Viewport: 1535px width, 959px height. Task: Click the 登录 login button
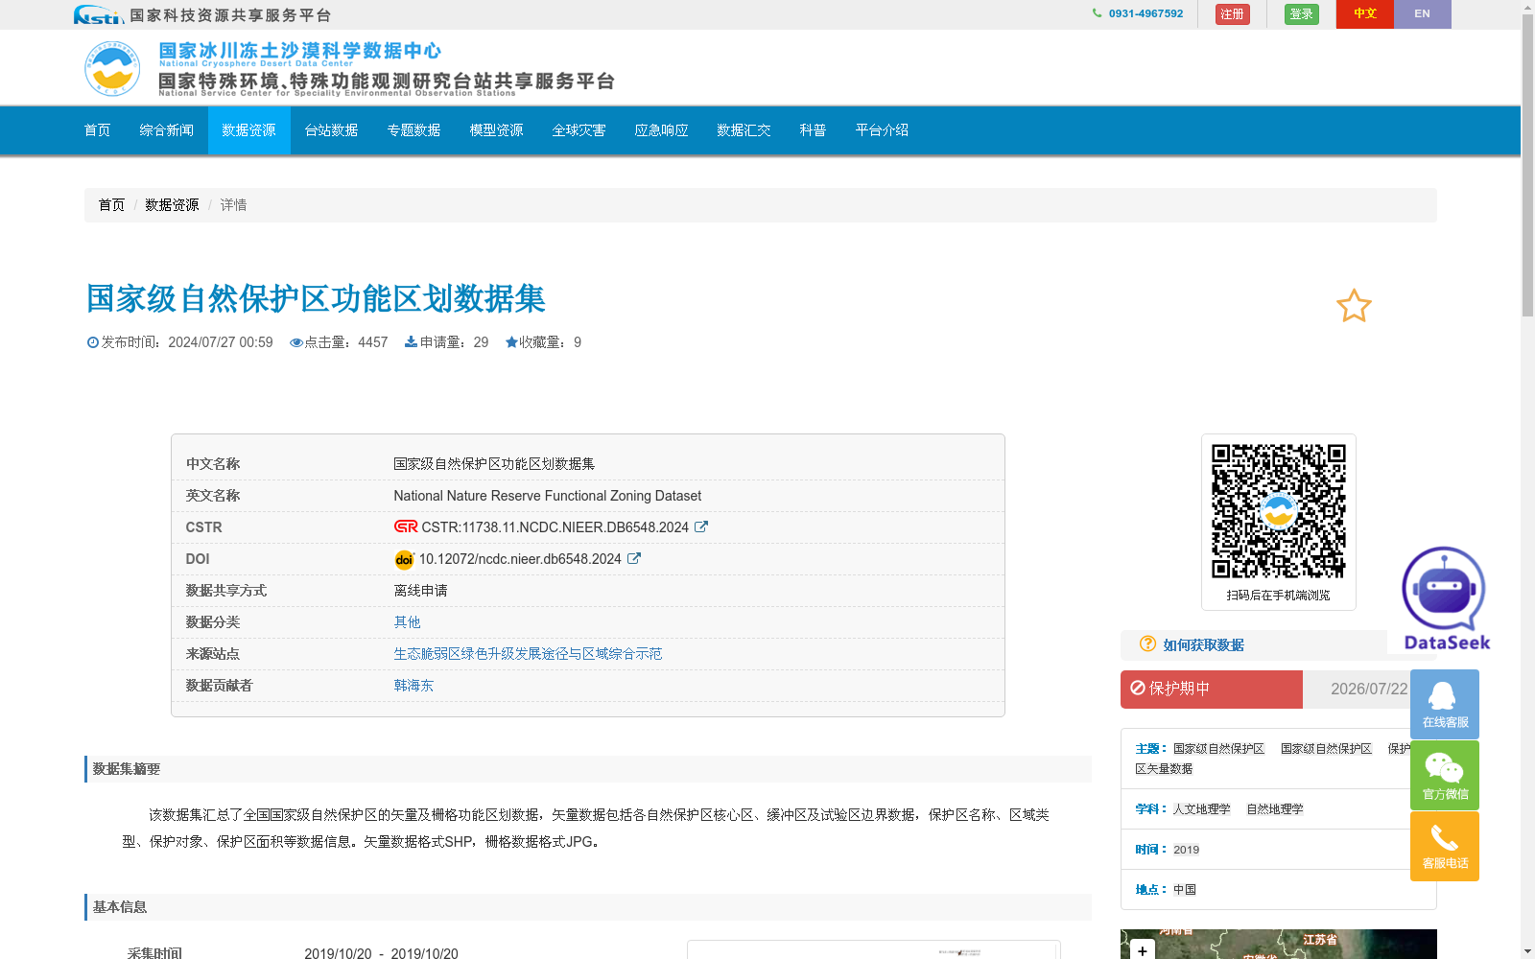click(x=1301, y=14)
